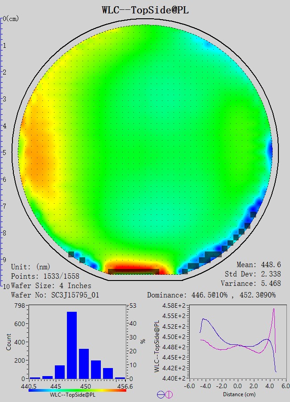
Task: Click the WLC--TopSide@PL title at top
Action: (145, 9)
